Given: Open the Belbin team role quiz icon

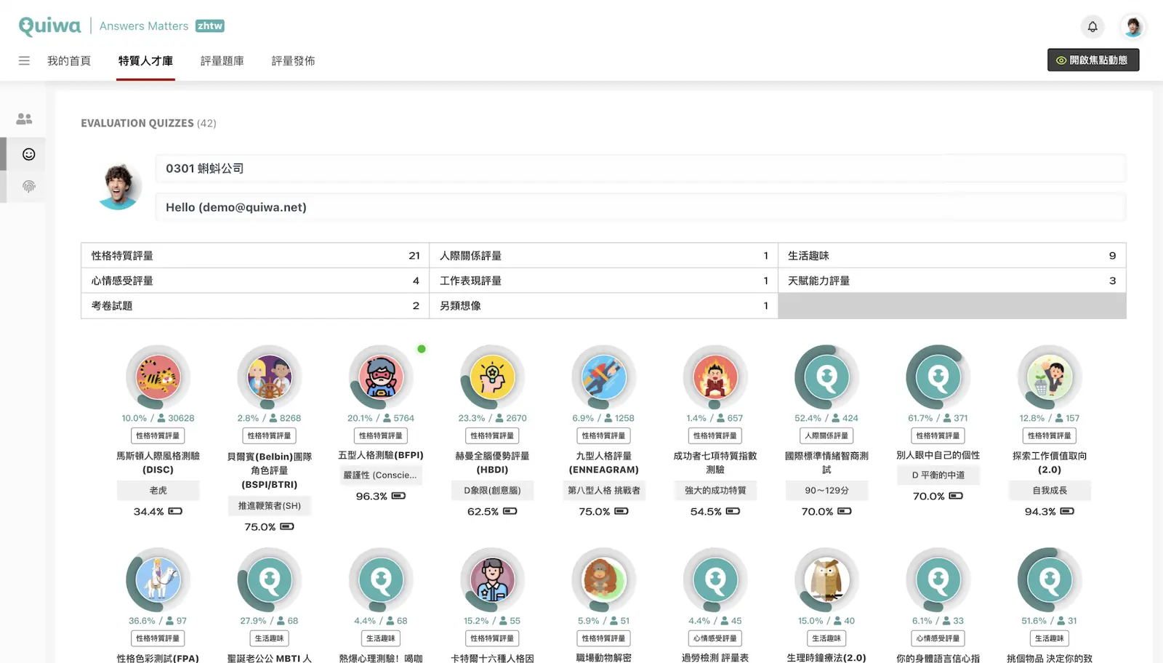Looking at the screenshot, I should coord(269,377).
